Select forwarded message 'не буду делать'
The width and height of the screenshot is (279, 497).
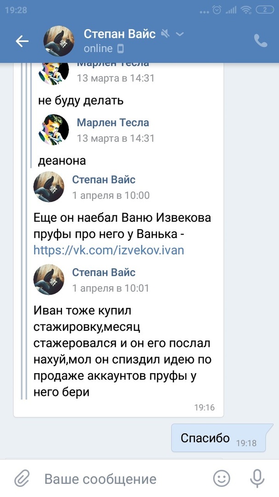(81, 100)
